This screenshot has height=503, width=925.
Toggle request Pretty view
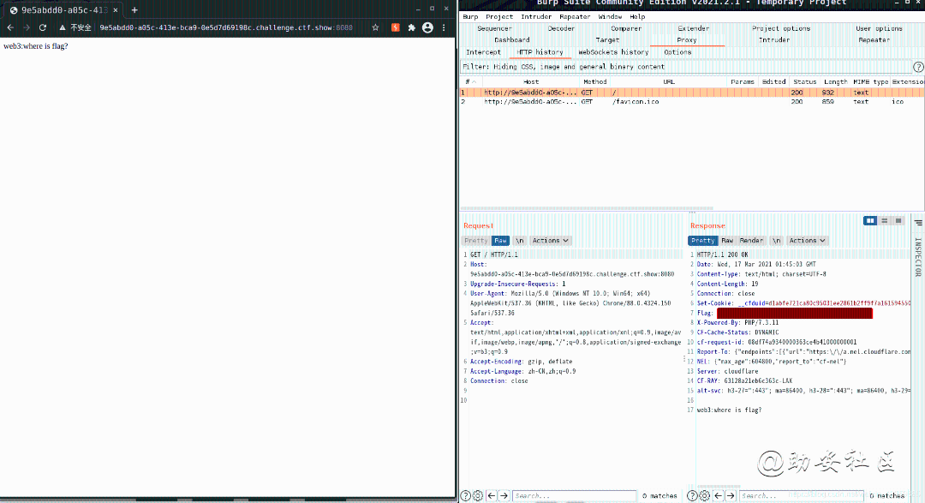point(475,241)
